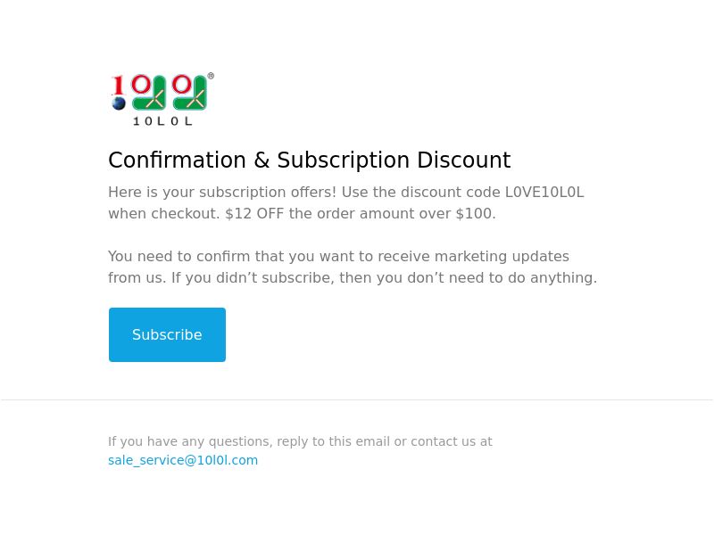Click the 10L0L brand logo image
Screen dimensions: 714x535
pos(162,99)
